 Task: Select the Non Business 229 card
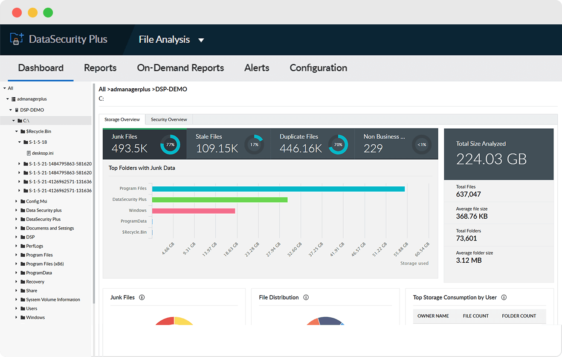396,144
